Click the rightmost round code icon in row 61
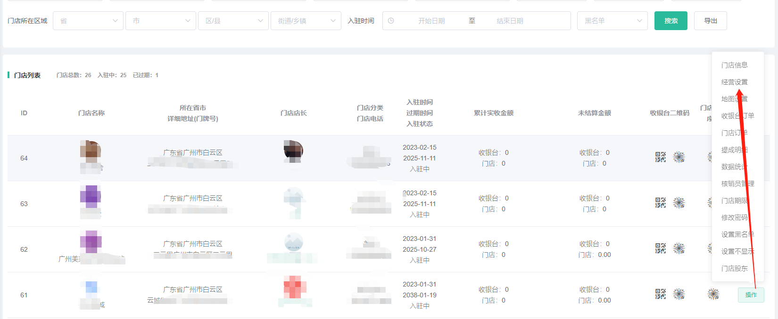The width and height of the screenshot is (778, 319). point(713,294)
